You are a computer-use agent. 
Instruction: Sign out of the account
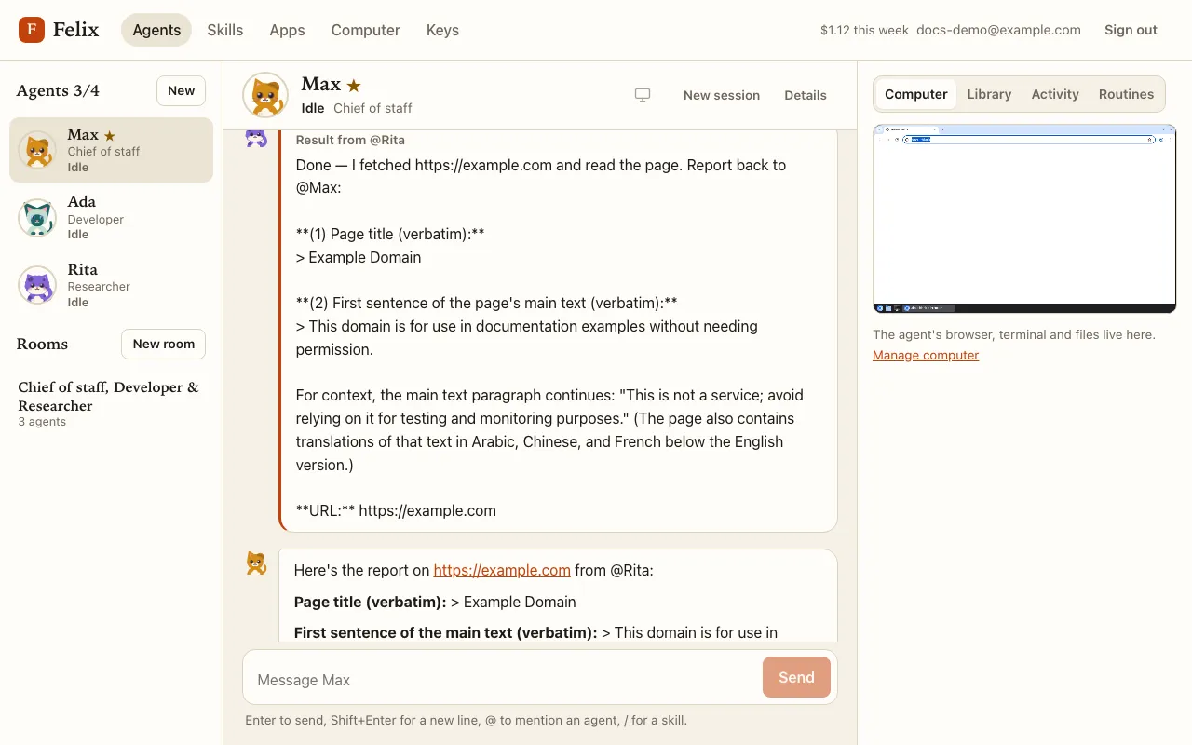tap(1131, 30)
